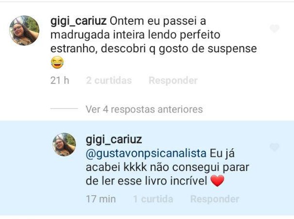This screenshot has height=219, width=294.
Task: Click the 17 min timestamp
Action: 101,199
